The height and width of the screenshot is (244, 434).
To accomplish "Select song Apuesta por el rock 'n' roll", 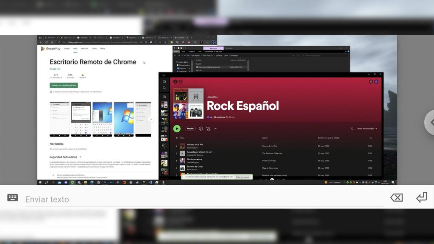I will (199, 152).
